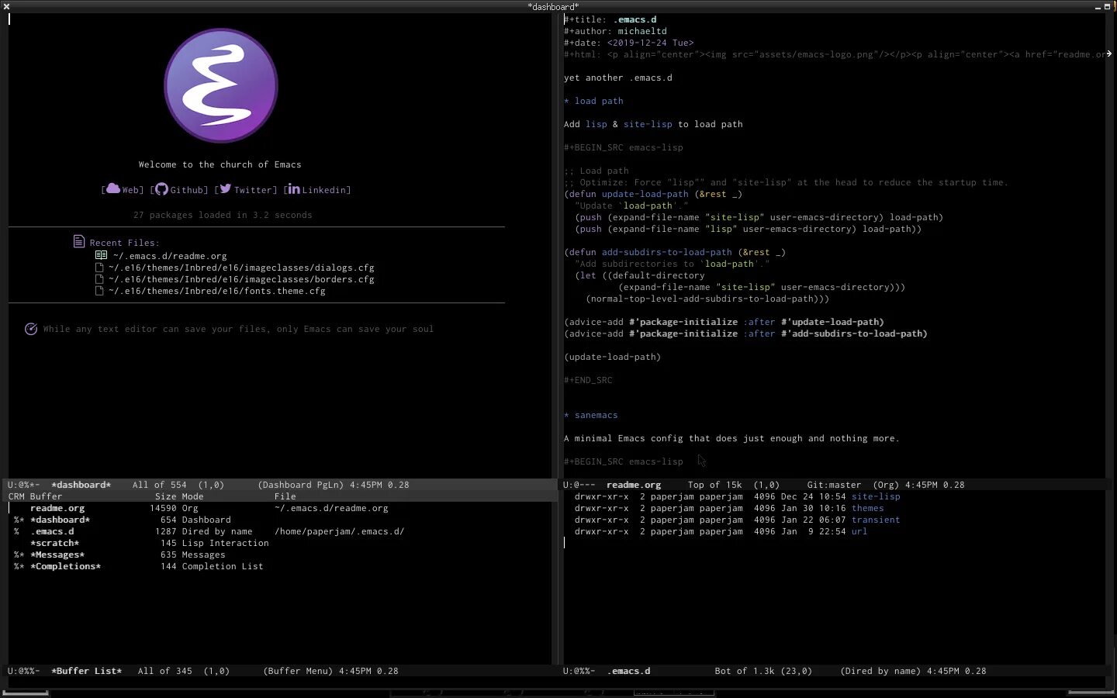Click the book icon beside ~/.emacs.d/readme.org

pos(101,255)
